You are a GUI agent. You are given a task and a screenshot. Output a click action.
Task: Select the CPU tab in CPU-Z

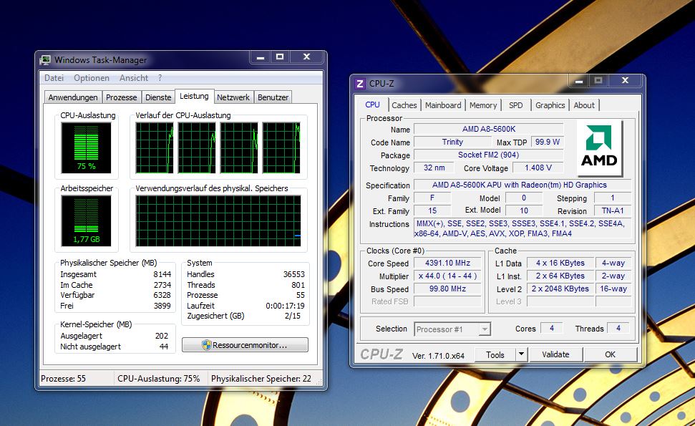click(372, 105)
